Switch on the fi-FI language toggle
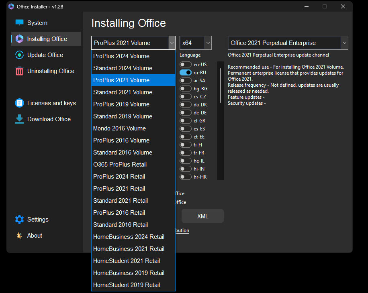This screenshot has height=293, width=368. [x=186, y=144]
